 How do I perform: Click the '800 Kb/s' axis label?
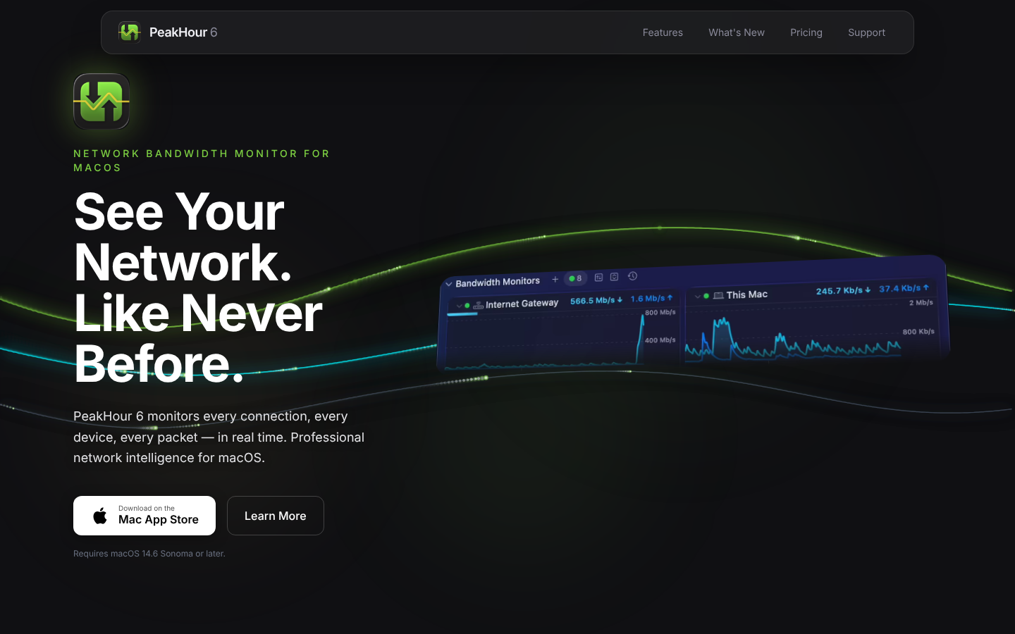[x=918, y=332]
